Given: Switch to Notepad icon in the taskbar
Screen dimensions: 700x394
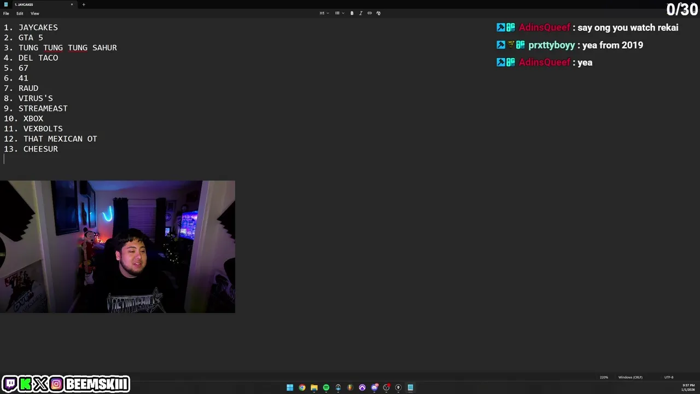Looking at the screenshot, I should (410, 387).
